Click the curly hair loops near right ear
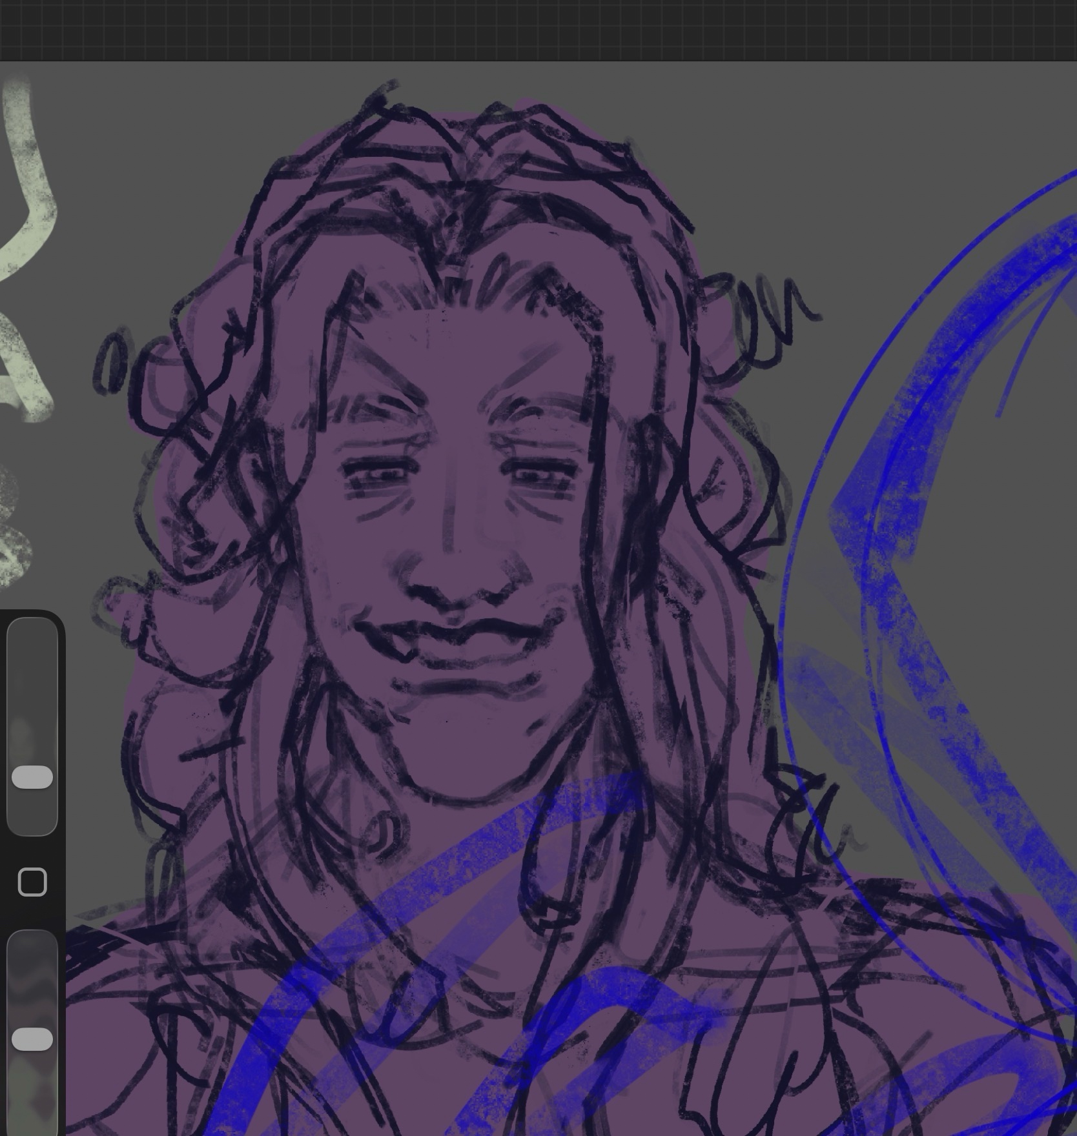Screen dimensions: 1077x1136 (x=762, y=310)
